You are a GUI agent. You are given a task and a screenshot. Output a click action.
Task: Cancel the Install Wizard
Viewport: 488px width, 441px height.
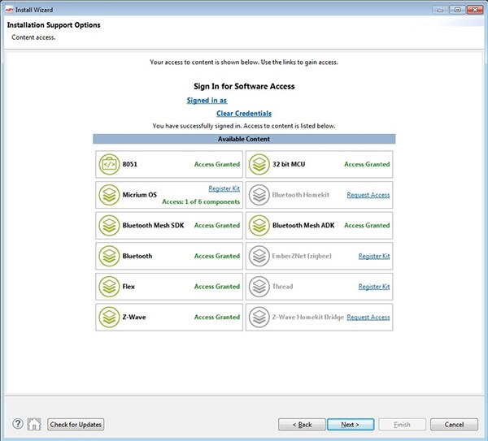coord(454,425)
